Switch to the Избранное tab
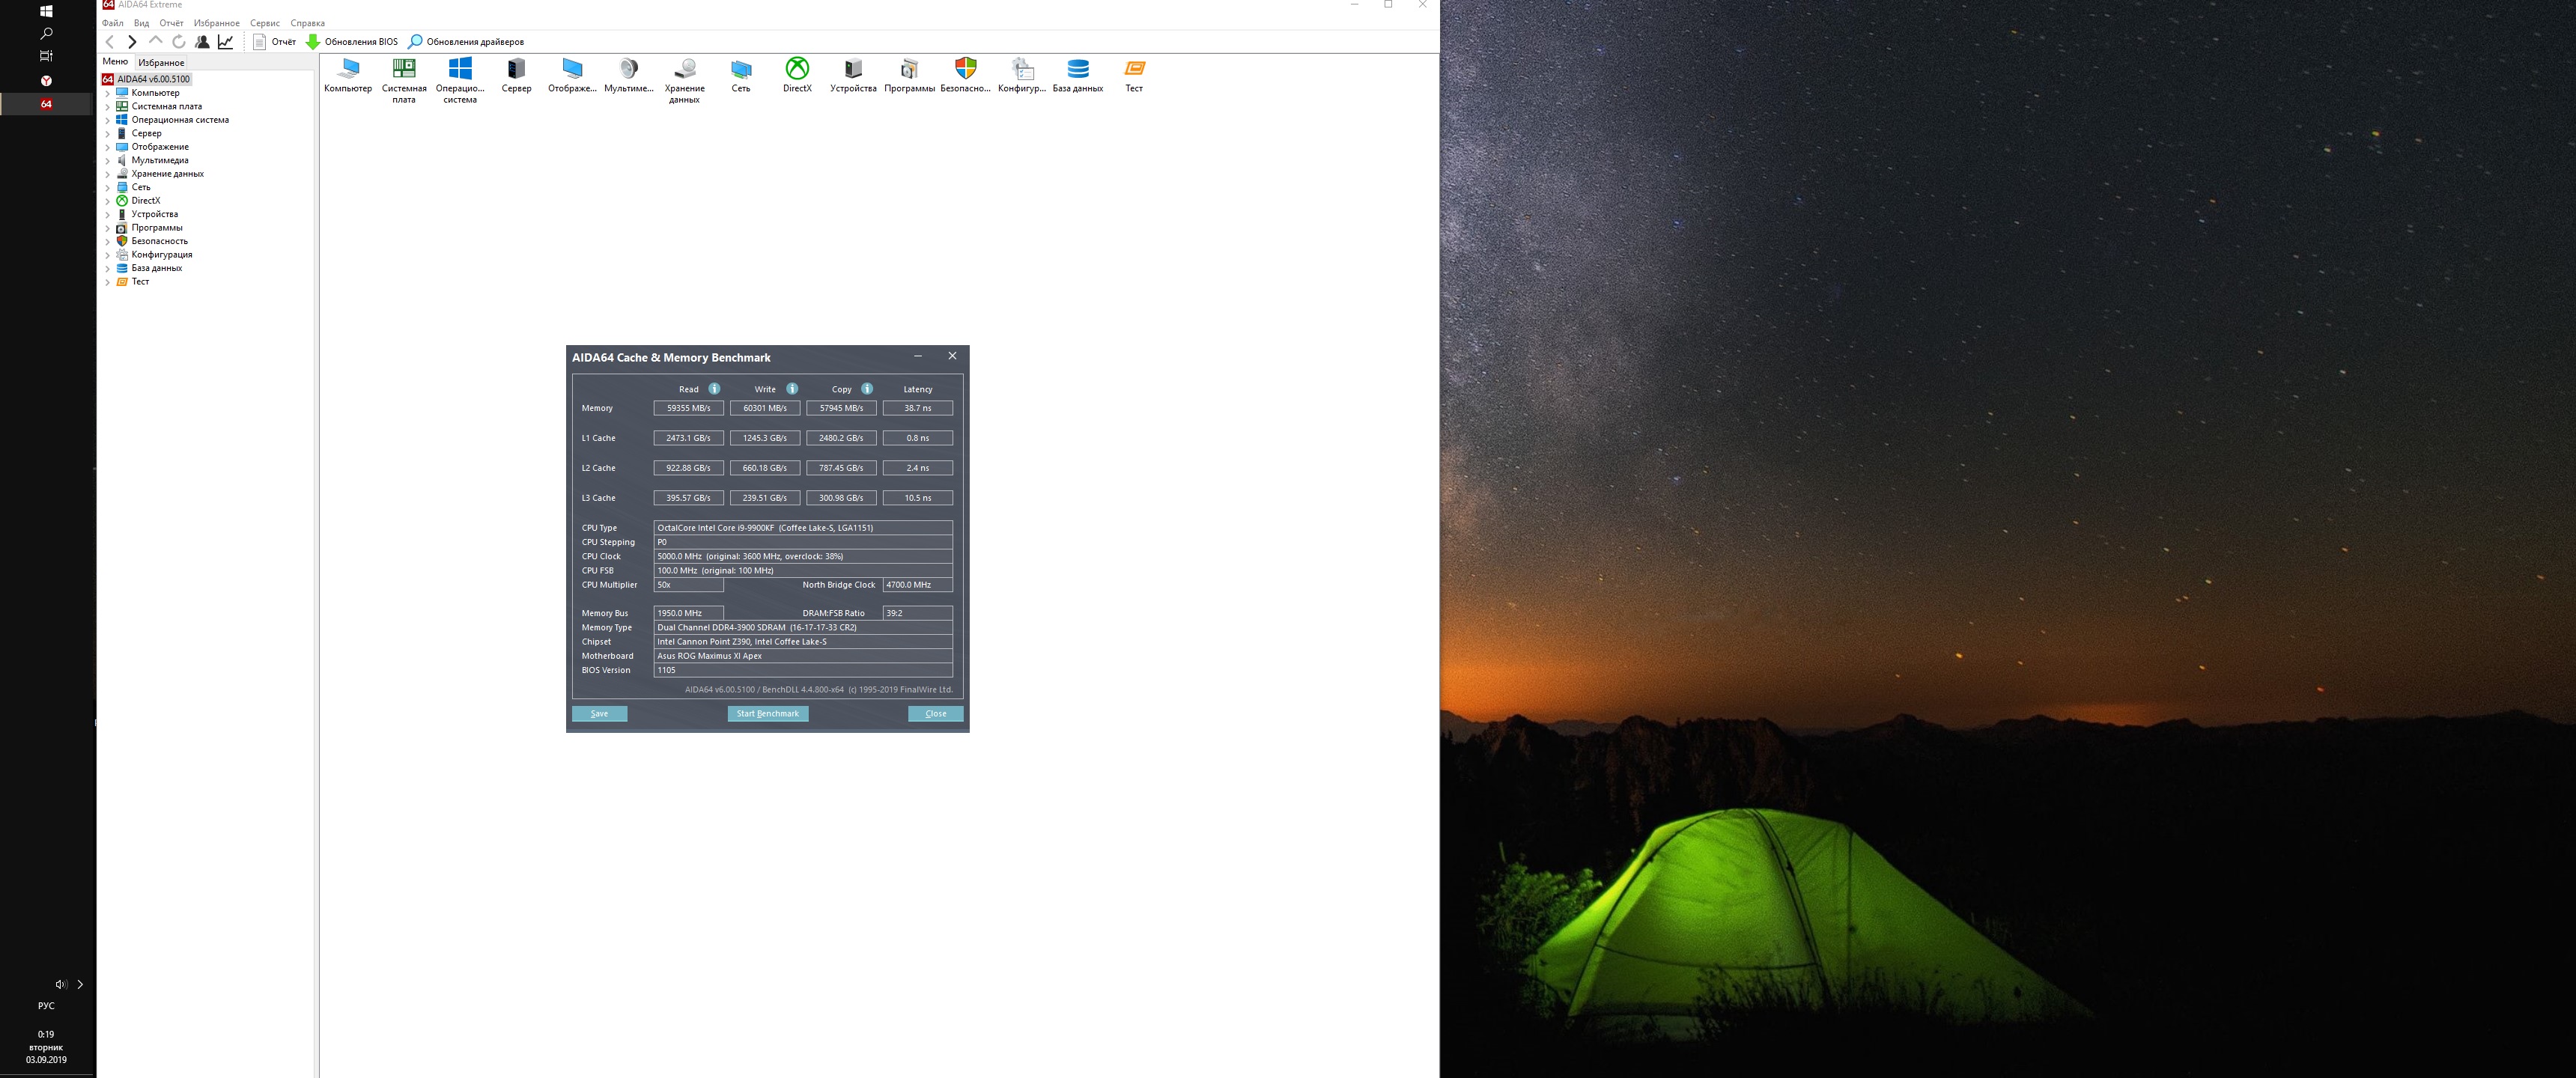This screenshot has width=2576, height=1078. [161, 62]
